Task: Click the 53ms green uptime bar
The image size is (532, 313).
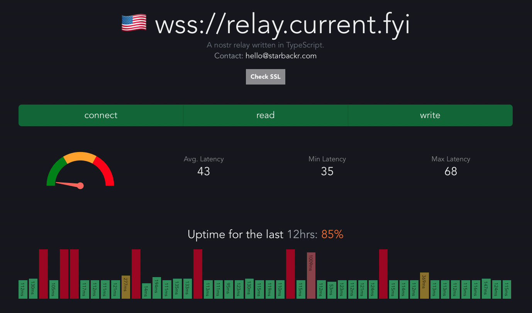Action: (332, 290)
